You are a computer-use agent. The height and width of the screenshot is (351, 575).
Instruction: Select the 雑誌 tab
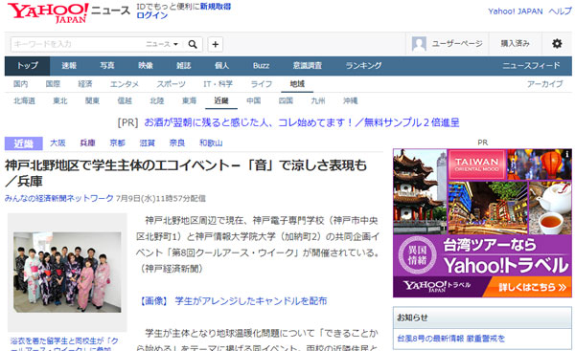coord(183,66)
